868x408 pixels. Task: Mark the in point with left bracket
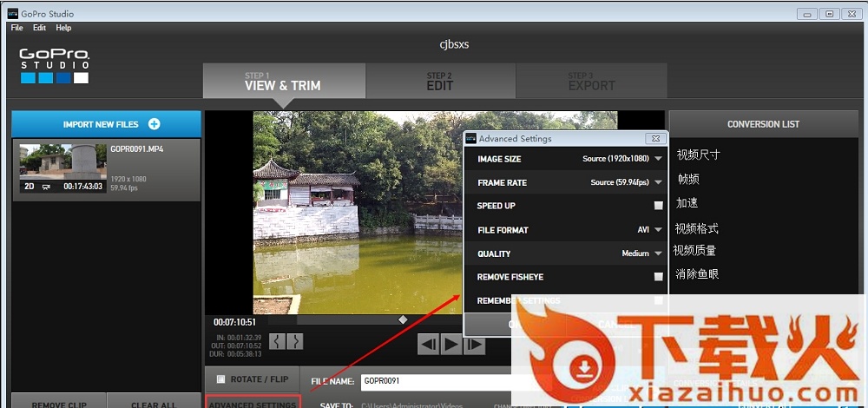pyautogui.click(x=277, y=341)
